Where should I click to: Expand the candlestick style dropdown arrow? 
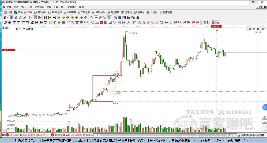pos(32,17)
